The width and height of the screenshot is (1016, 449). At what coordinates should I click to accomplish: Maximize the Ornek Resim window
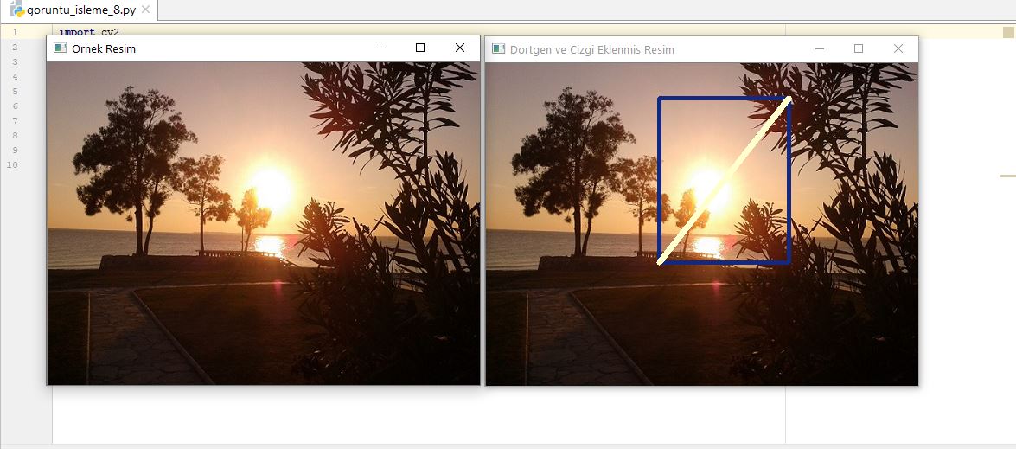(420, 48)
